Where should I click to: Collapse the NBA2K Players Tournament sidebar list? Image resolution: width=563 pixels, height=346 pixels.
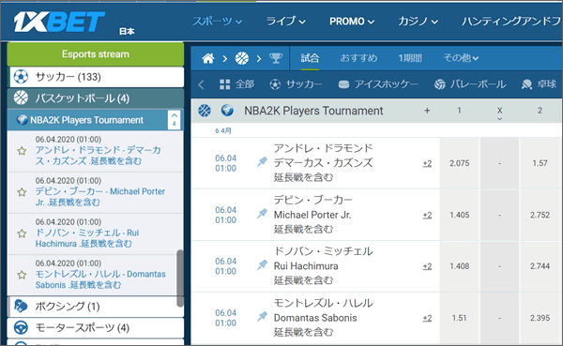[175, 120]
